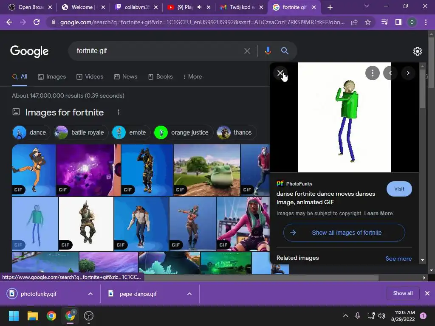Click Show all downloads button
The width and height of the screenshot is (435, 326).
[403, 293]
